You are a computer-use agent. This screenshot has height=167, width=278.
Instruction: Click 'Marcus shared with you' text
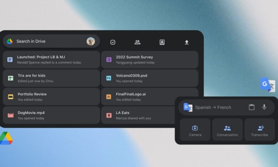coord(134,118)
